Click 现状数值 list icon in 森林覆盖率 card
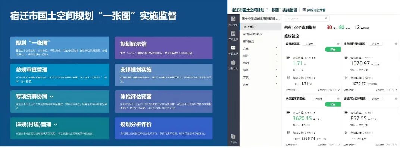Image resolution: width=403 pixels, height=148 pixels. pos(288,58)
